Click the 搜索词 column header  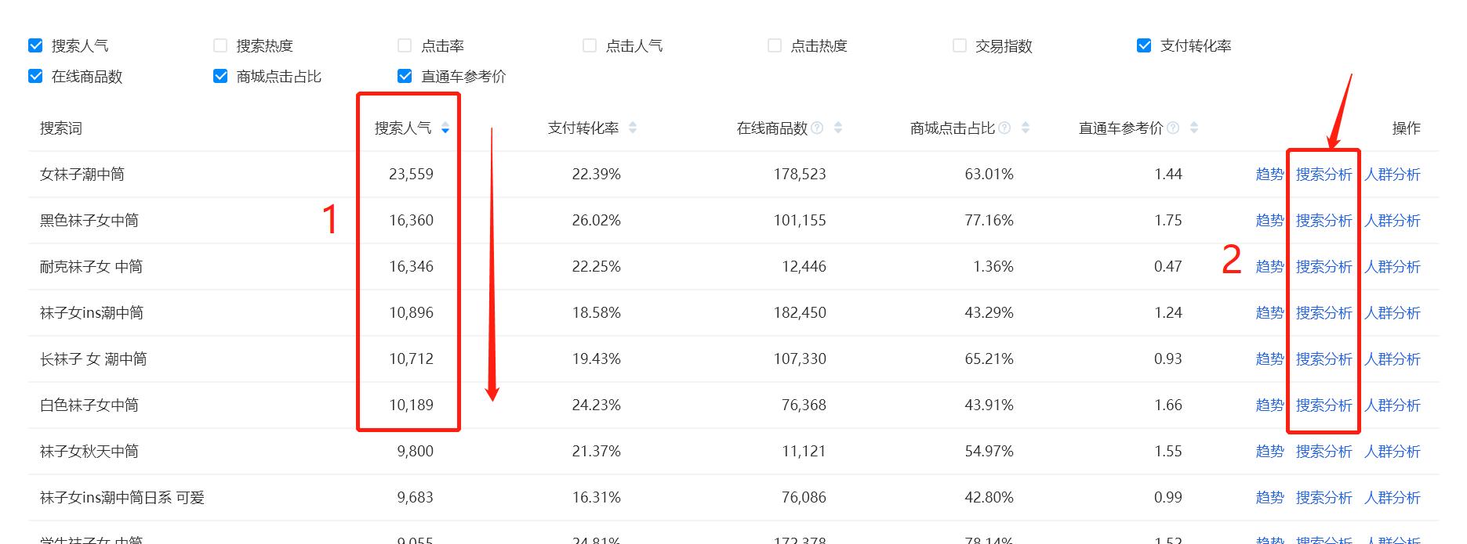click(61, 128)
